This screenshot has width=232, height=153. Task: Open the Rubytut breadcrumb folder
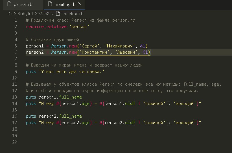tap(25, 14)
